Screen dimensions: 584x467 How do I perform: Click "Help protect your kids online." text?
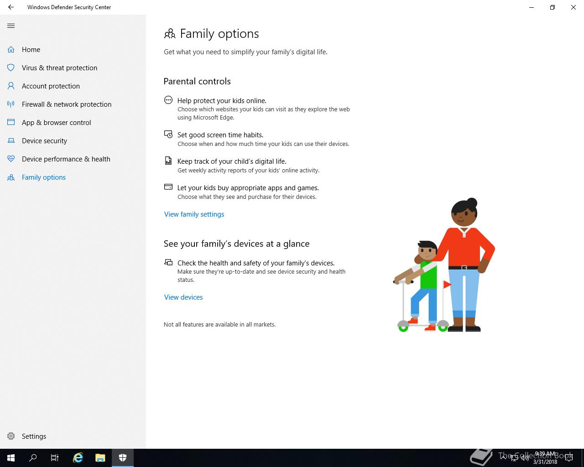(222, 100)
